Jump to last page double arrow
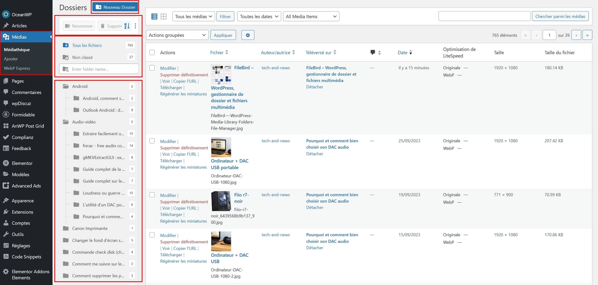The image size is (598, 285). pos(587,35)
